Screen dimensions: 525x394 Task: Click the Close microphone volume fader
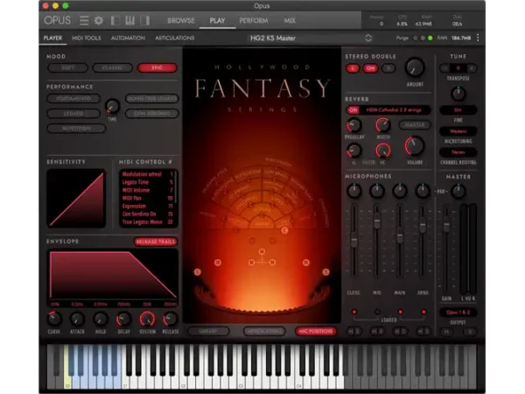click(x=353, y=241)
